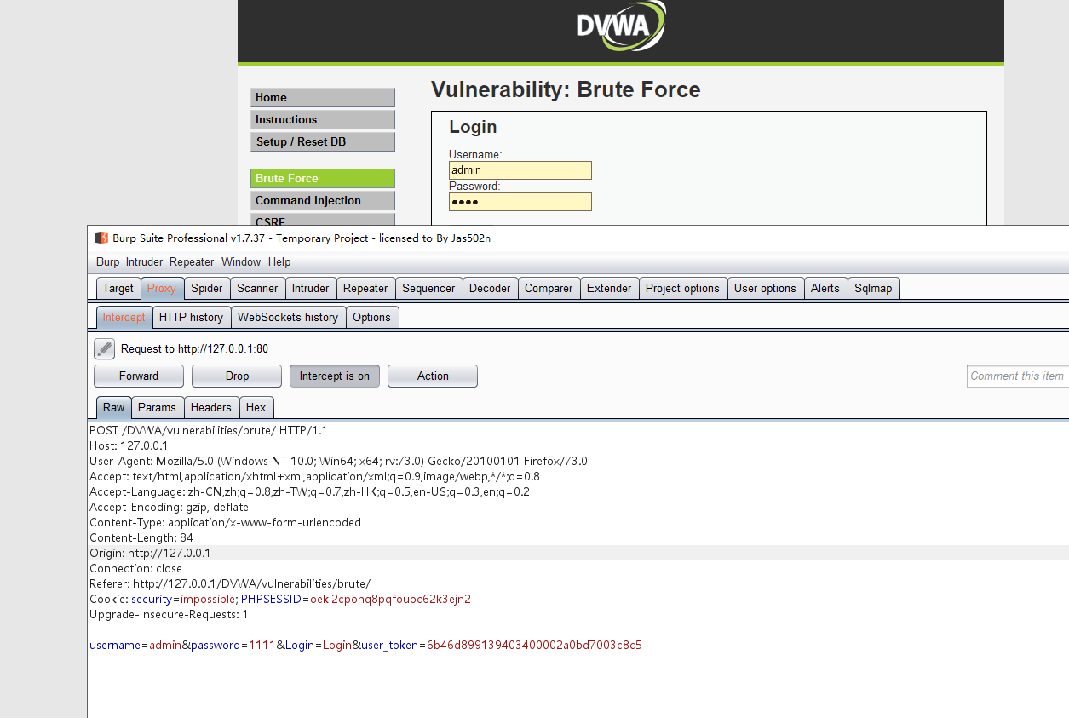
Task: Switch to the Repeater tab
Action: (365, 288)
